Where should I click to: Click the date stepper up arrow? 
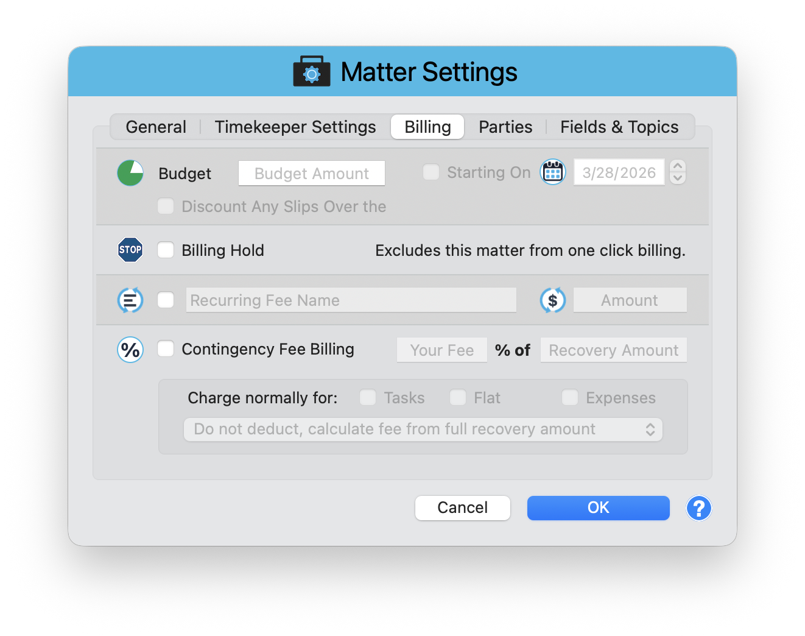click(x=677, y=166)
